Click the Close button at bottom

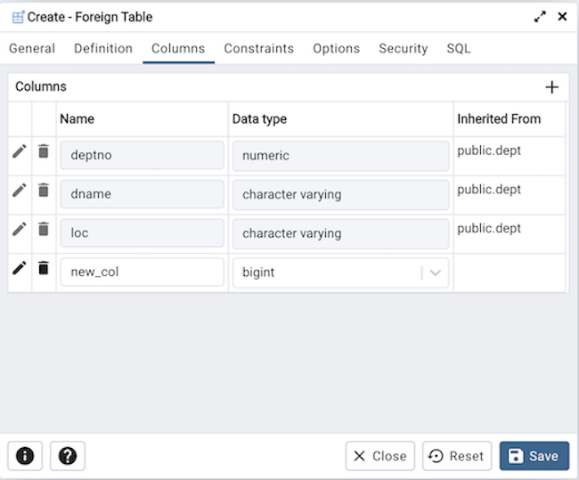point(379,456)
